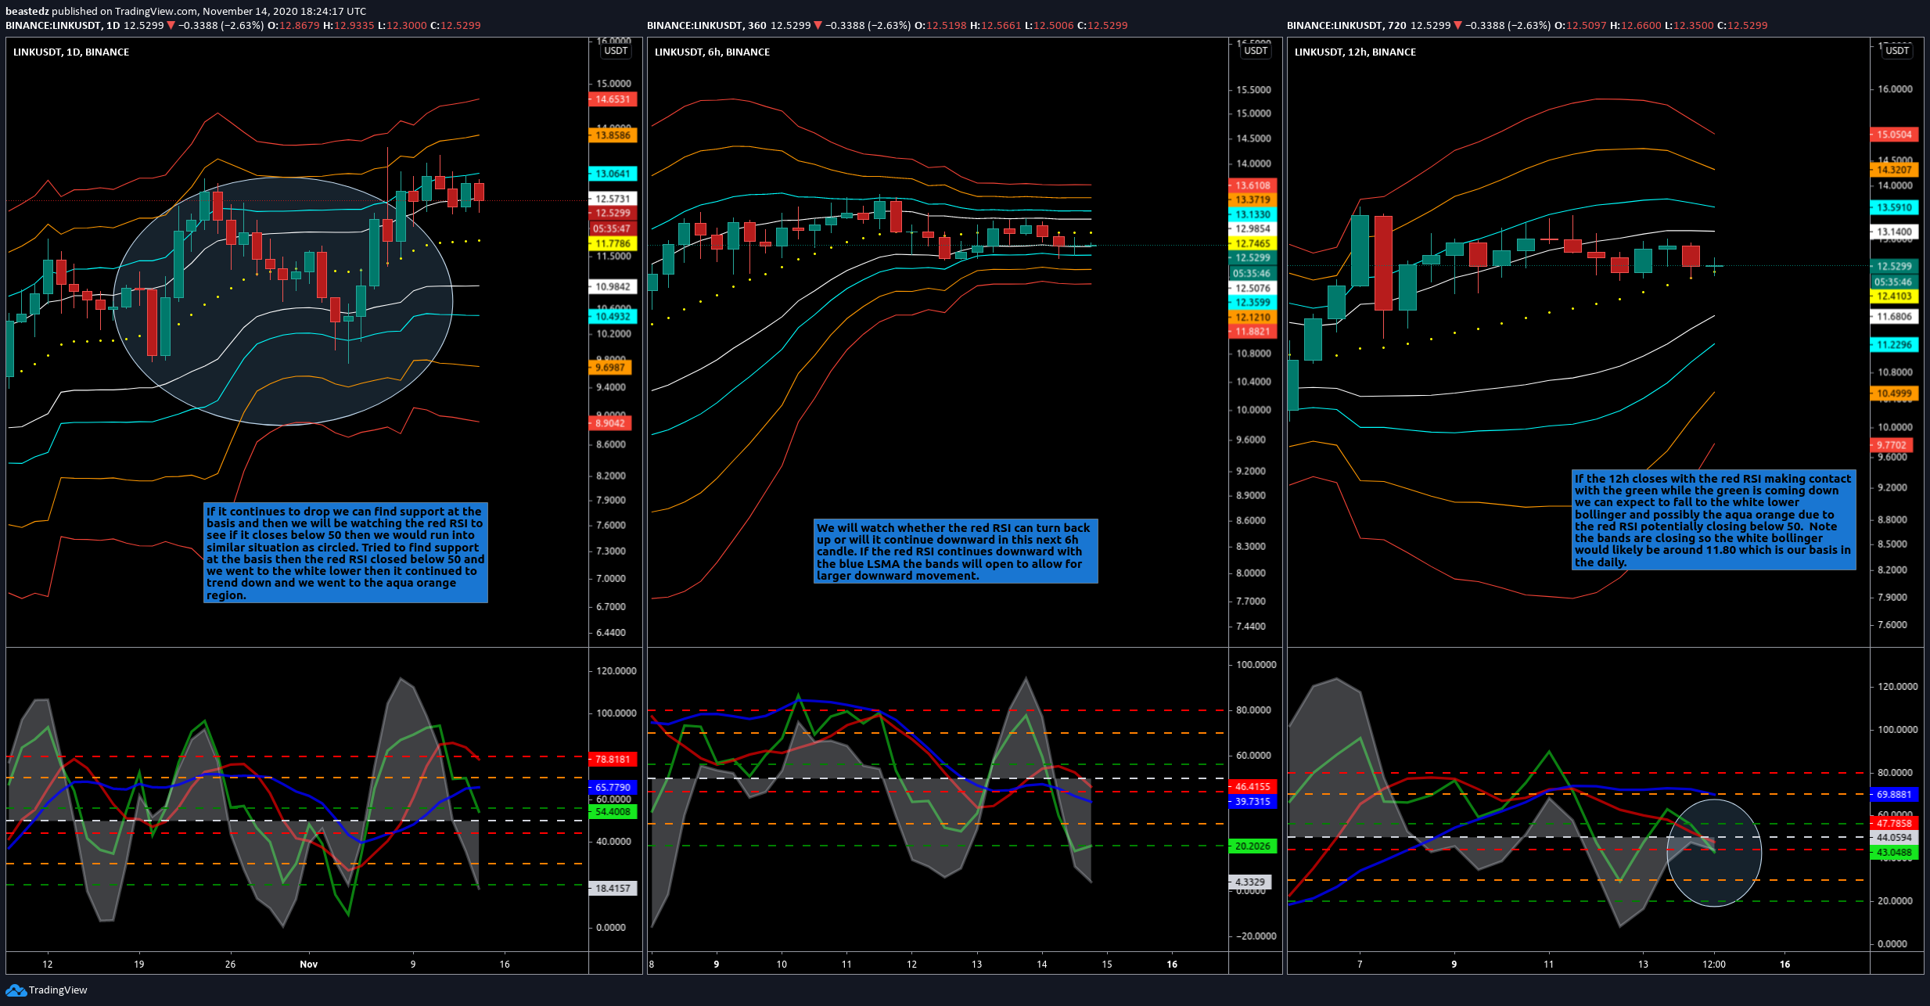Click the red 47.7858 RSI label on 12h chart
The height and width of the screenshot is (1006, 1930).
tap(1894, 823)
